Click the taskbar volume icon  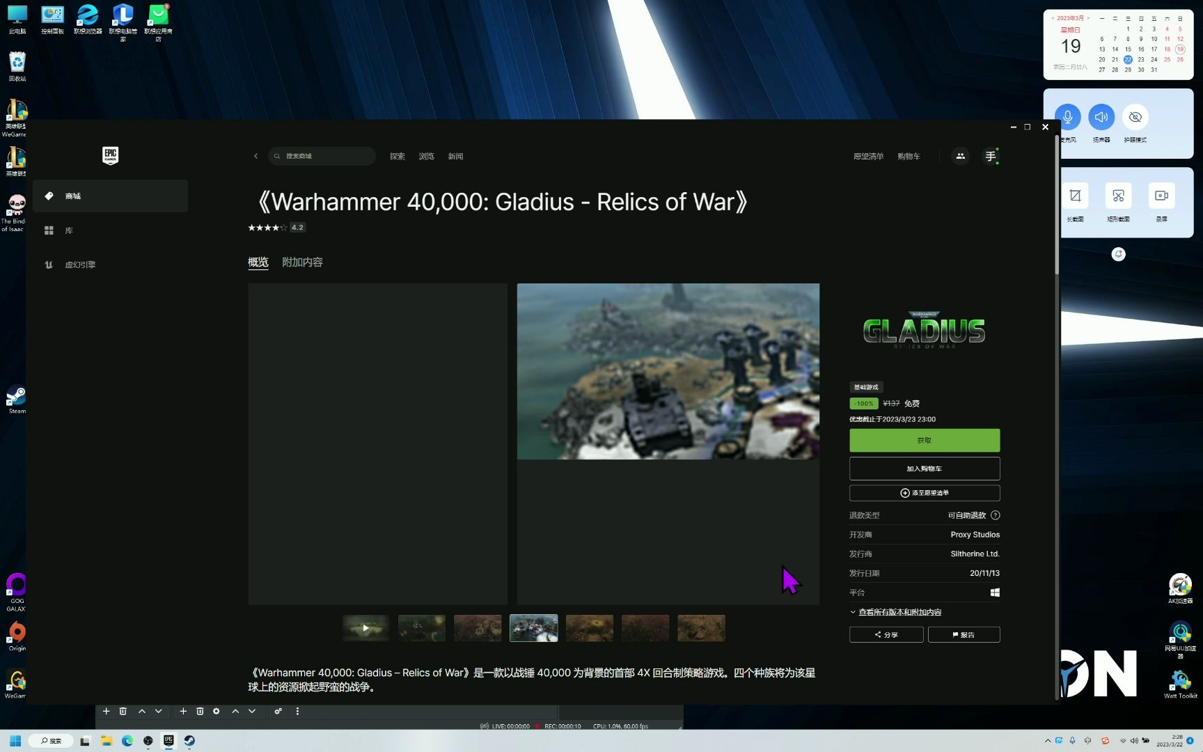(x=1133, y=741)
